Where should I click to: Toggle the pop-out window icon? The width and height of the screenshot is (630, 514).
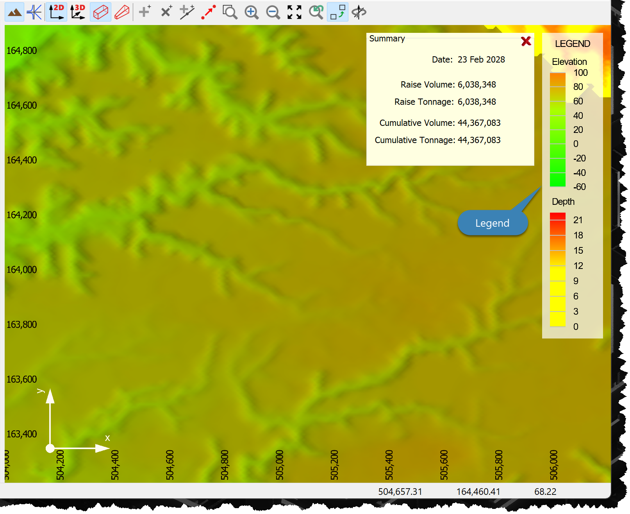point(337,12)
